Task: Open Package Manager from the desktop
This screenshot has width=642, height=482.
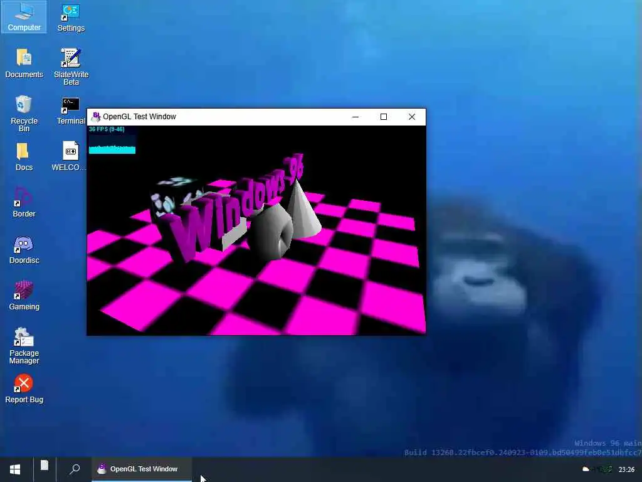Action: [24, 346]
